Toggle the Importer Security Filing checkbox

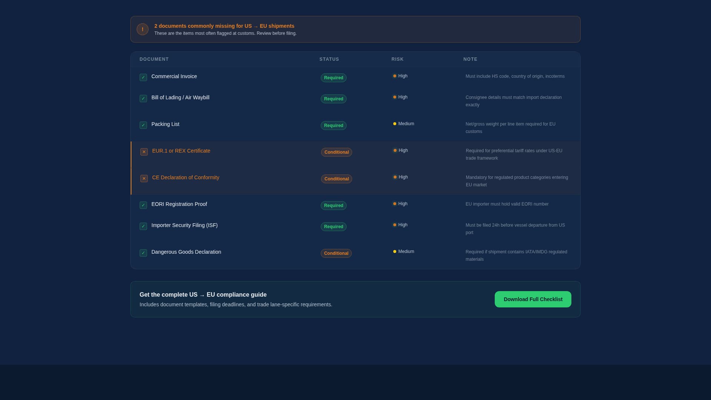point(143,226)
